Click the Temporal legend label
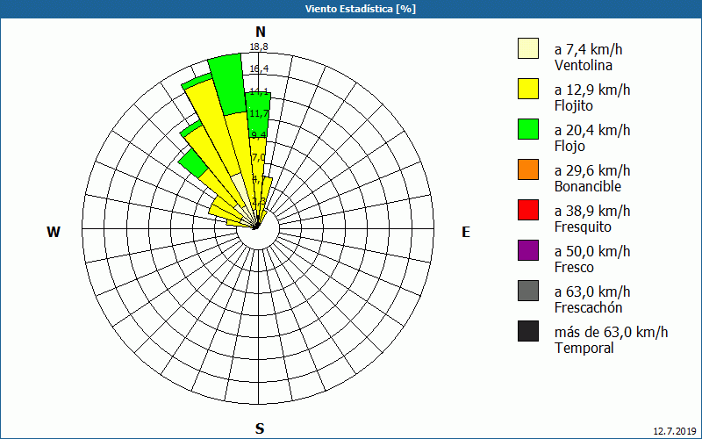Image resolution: width=702 pixels, height=439 pixels. (584, 348)
